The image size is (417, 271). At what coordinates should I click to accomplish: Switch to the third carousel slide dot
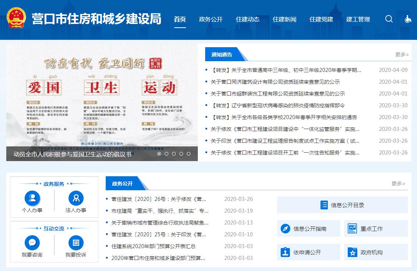(x=174, y=154)
